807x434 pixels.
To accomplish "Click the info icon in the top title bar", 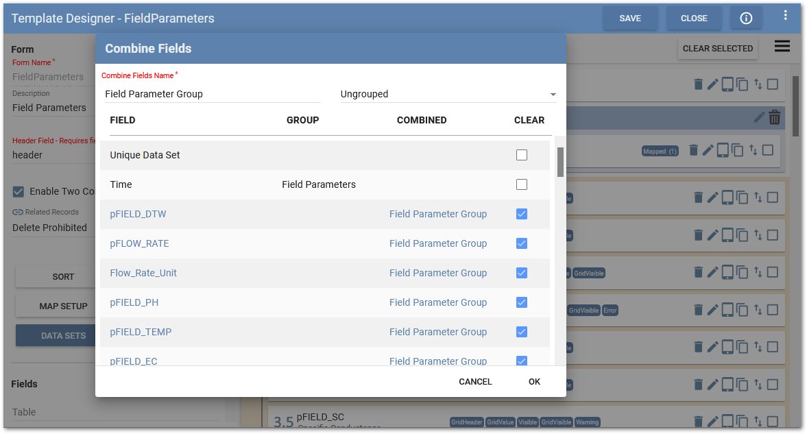I will (x=746, y=18).
